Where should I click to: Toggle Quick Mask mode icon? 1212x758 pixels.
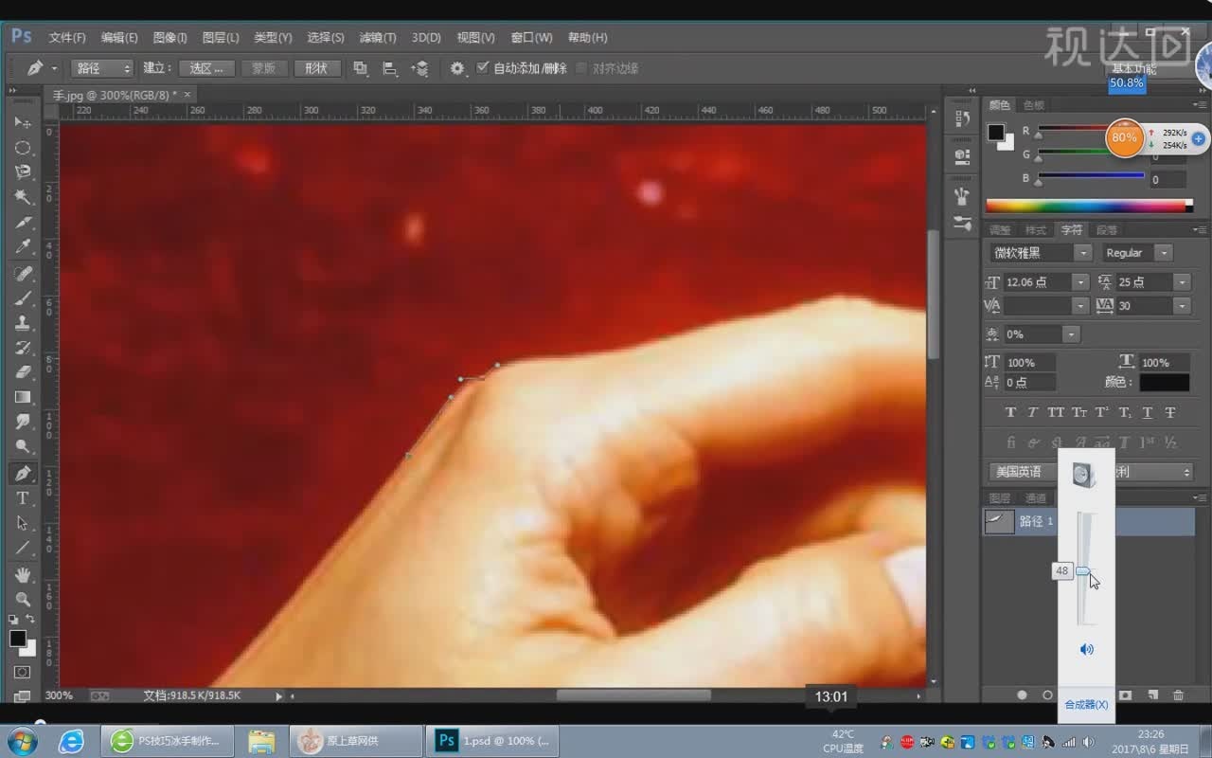(x=23, y=672)
